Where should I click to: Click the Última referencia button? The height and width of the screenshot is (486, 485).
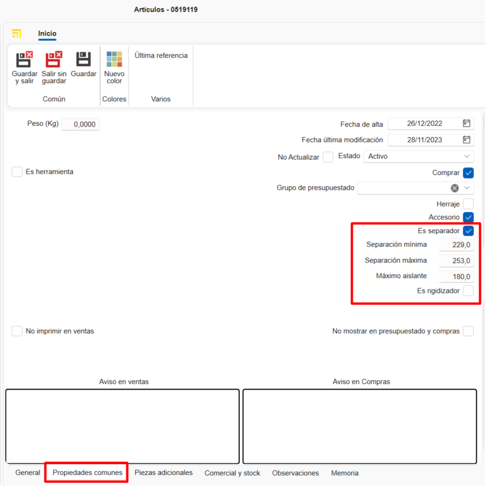(x=161, y=56)
